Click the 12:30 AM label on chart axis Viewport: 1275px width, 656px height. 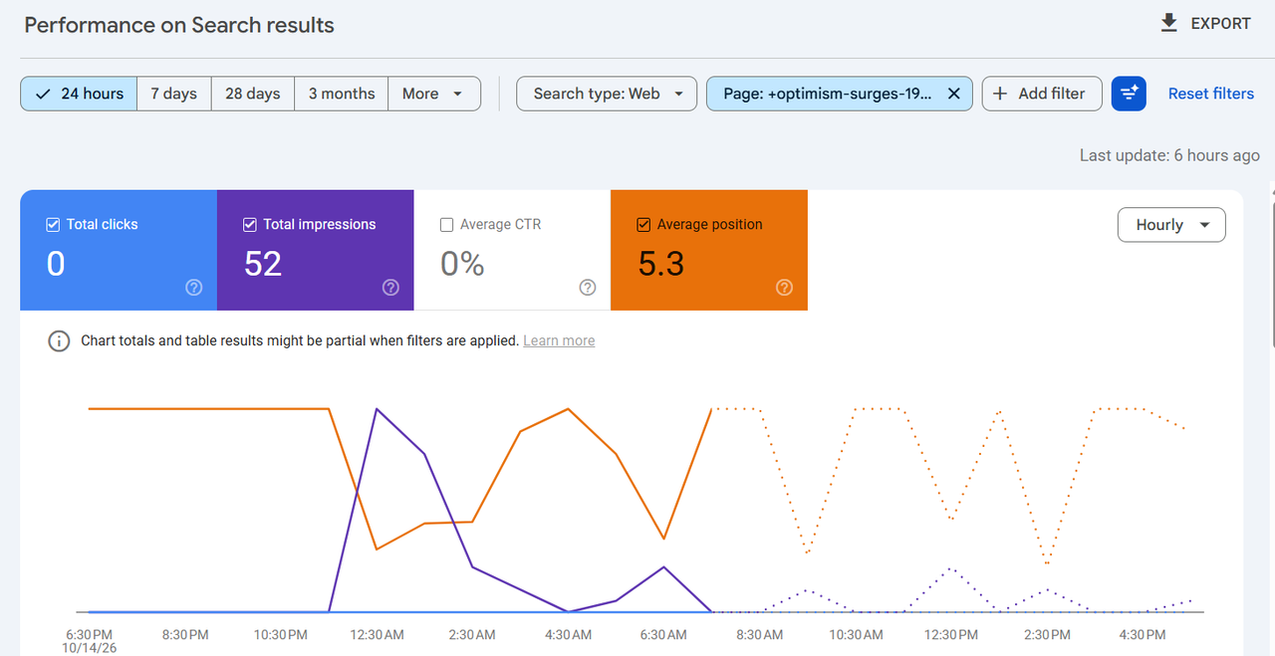coord(377,635)
